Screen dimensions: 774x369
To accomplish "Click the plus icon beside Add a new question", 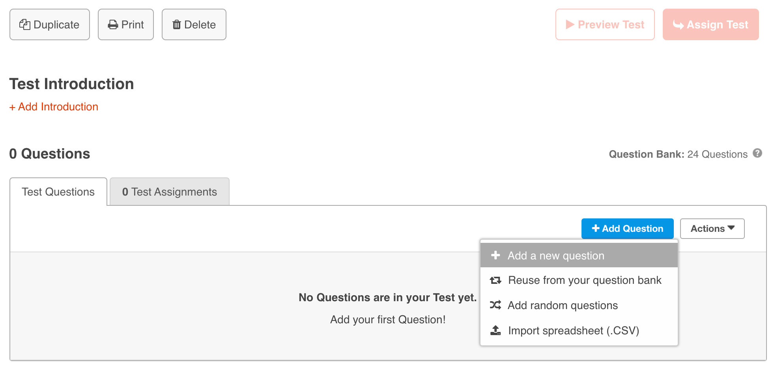I will pyautogui.click(x=495, y=255).
